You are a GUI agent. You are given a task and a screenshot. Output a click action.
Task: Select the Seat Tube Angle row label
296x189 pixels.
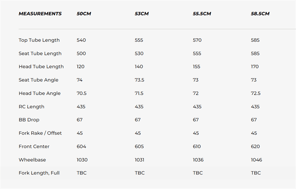(38, 80)
